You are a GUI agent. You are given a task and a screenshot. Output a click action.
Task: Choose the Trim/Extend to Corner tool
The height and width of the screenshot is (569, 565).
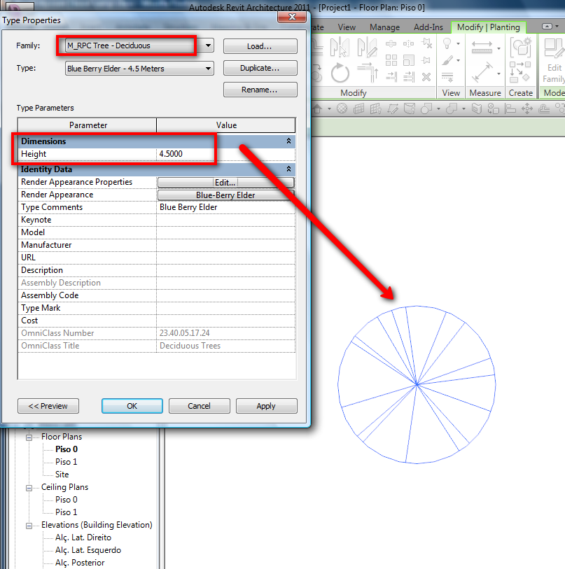368,71
